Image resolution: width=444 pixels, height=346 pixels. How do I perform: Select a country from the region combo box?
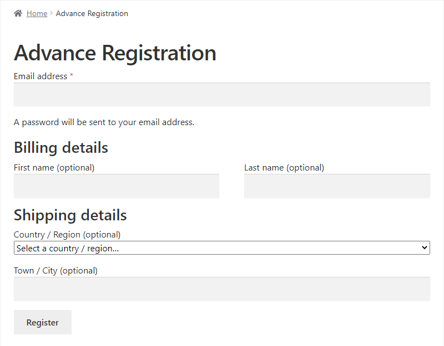coord(222,247)
